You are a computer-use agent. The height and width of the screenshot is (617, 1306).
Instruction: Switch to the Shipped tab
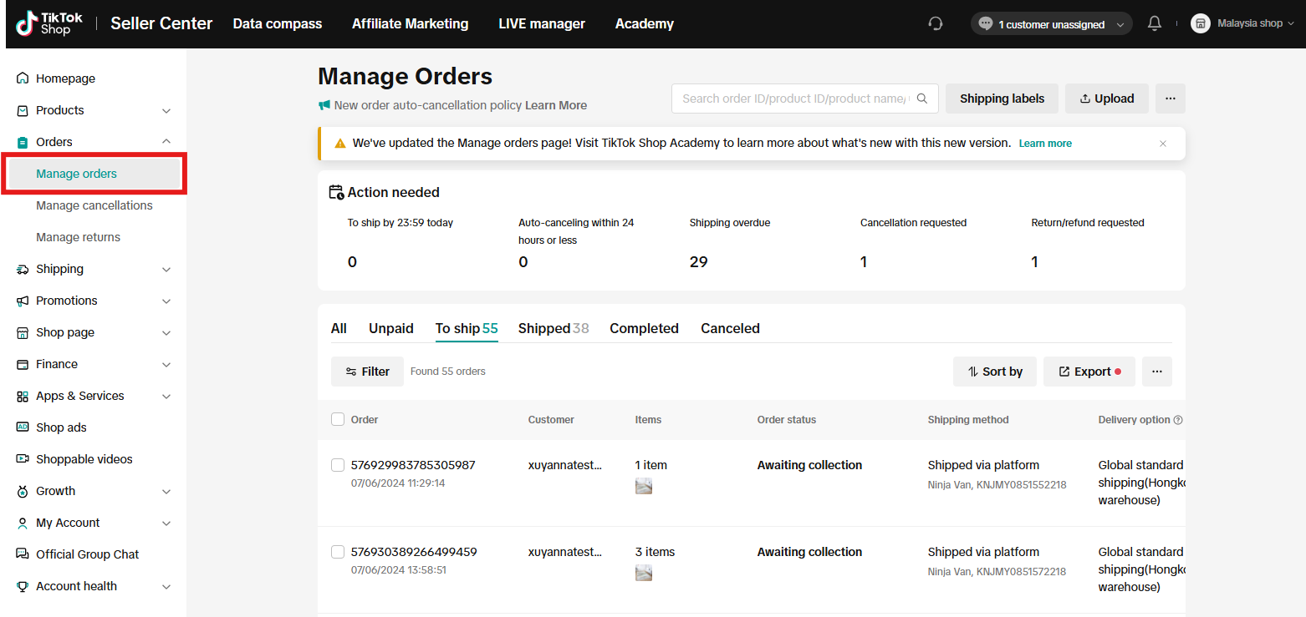pos(554,328)
